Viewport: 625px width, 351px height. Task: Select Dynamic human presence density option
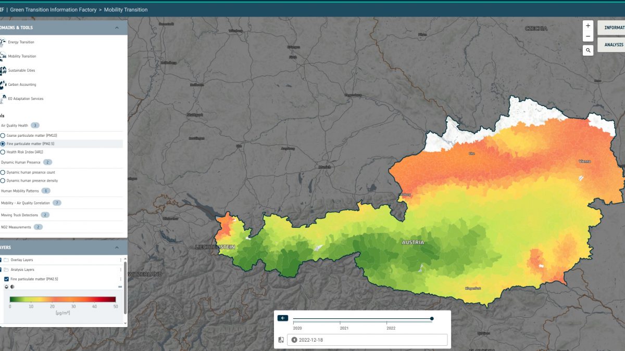point(3,181)
